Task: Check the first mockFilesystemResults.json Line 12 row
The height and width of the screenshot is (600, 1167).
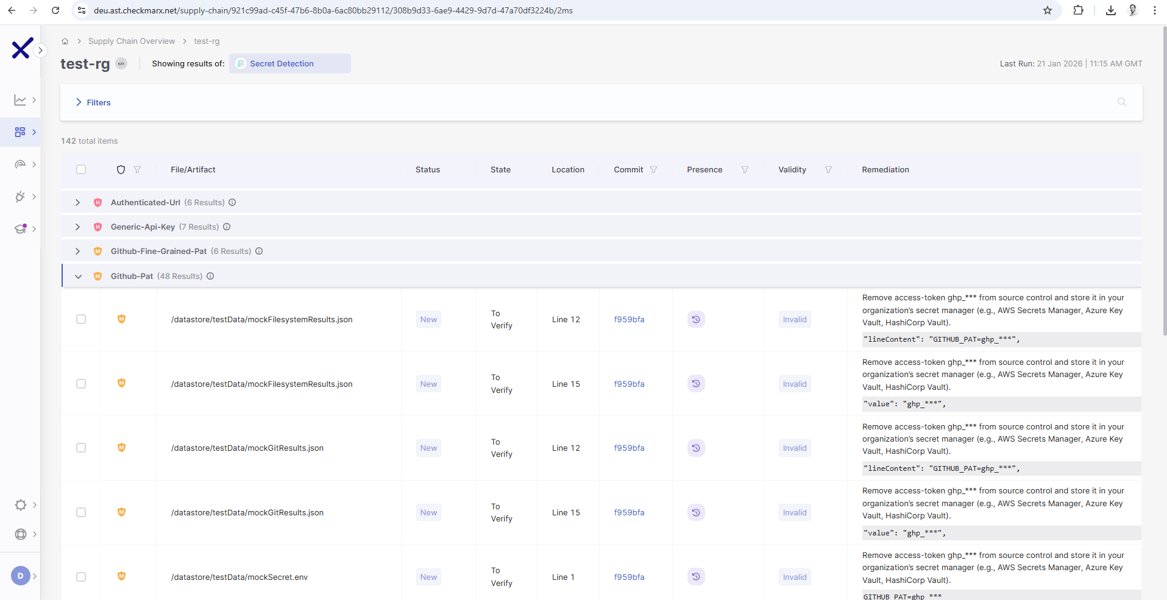Action: [81, 319]
